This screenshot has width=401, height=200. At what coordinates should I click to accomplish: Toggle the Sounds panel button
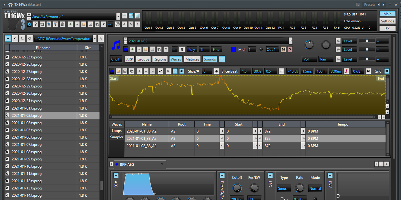tap(210, 59)
